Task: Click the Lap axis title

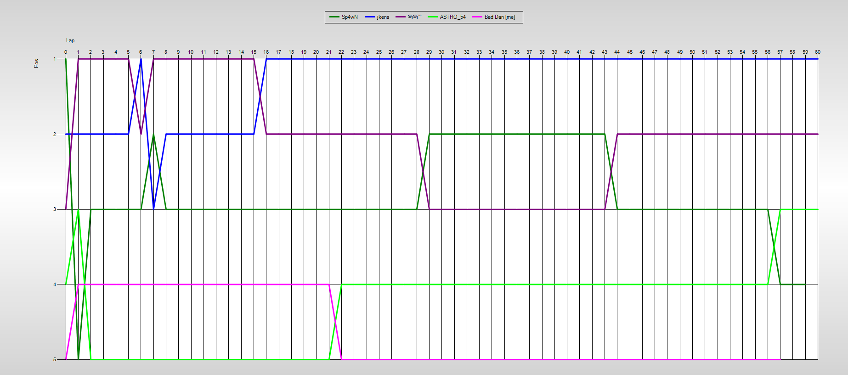Action: click(70, 40)
